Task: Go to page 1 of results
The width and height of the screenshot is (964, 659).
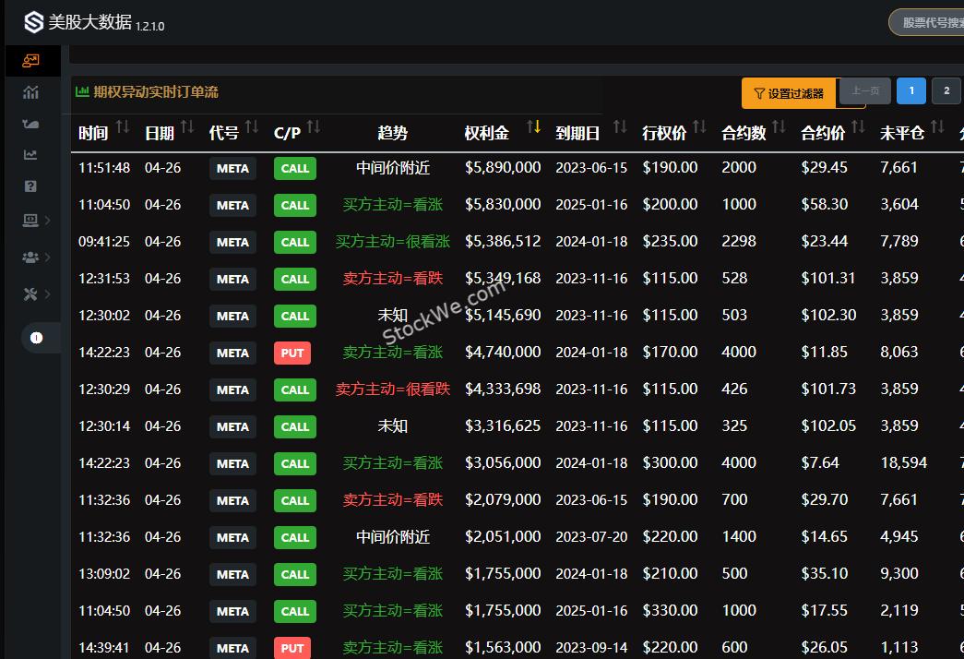Action: [911, 90]
